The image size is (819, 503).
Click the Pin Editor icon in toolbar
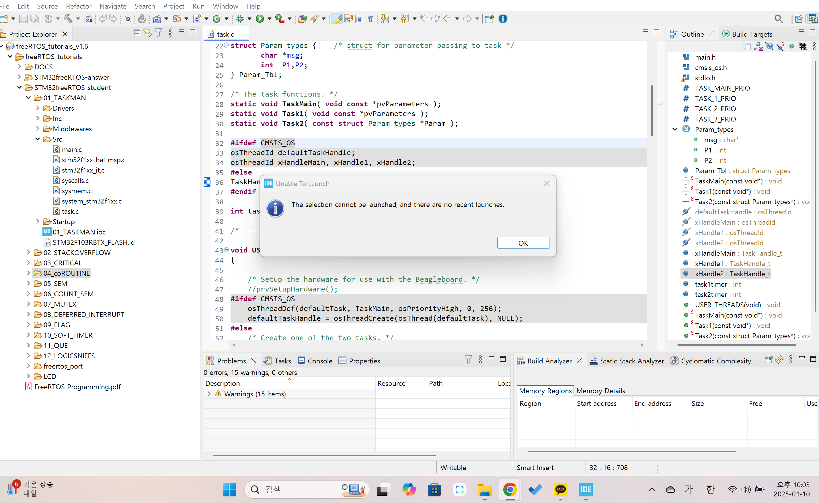(x=489, y=19)
